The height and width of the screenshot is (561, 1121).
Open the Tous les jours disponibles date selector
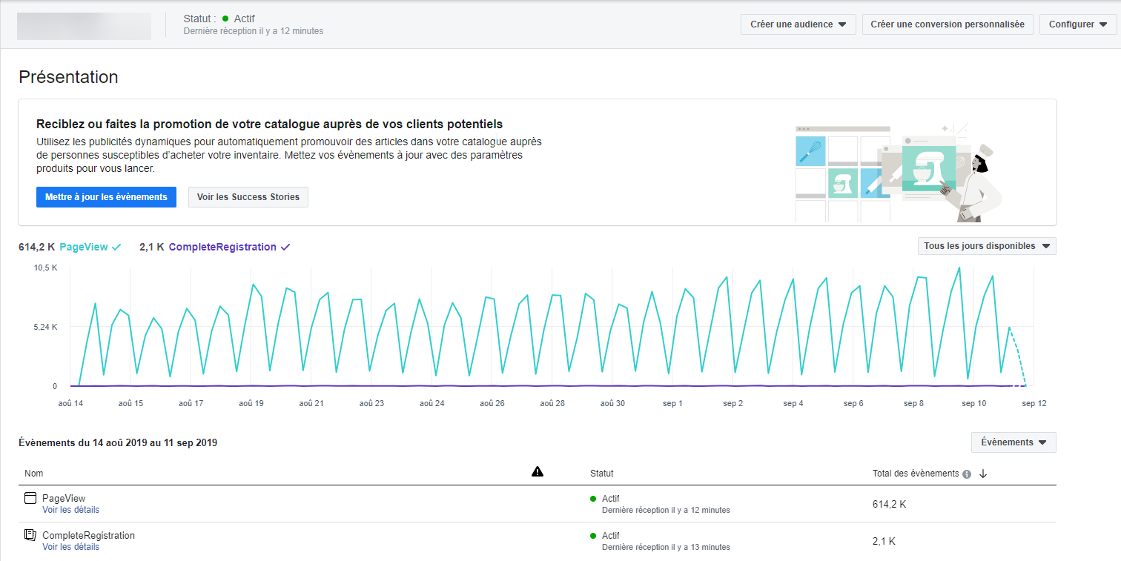tap(986, 246)
